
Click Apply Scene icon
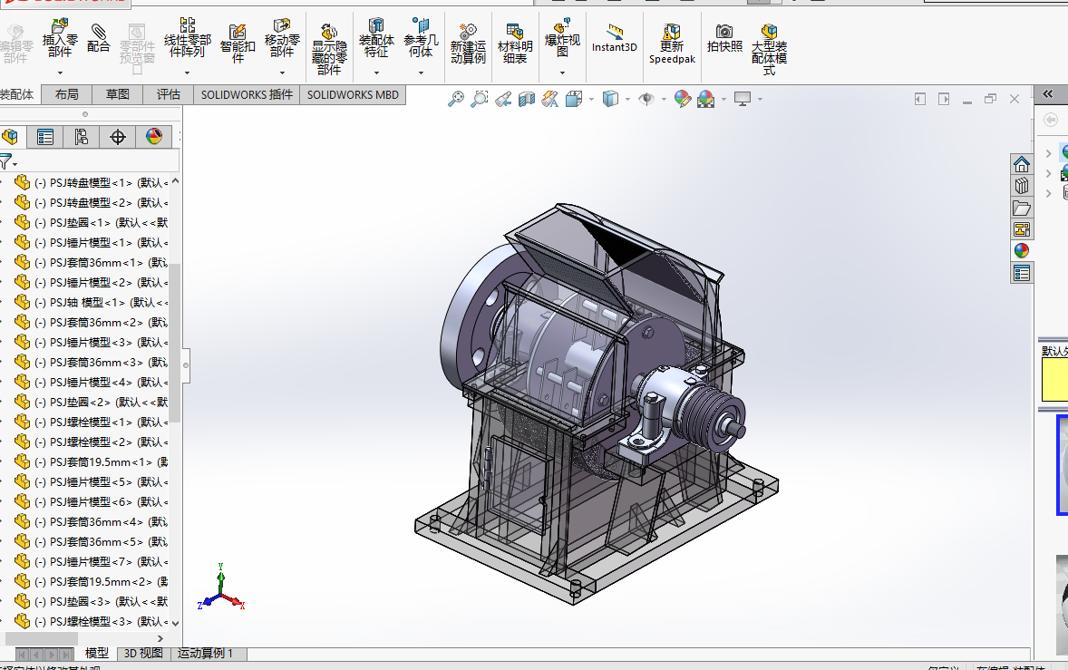(706, 100)
